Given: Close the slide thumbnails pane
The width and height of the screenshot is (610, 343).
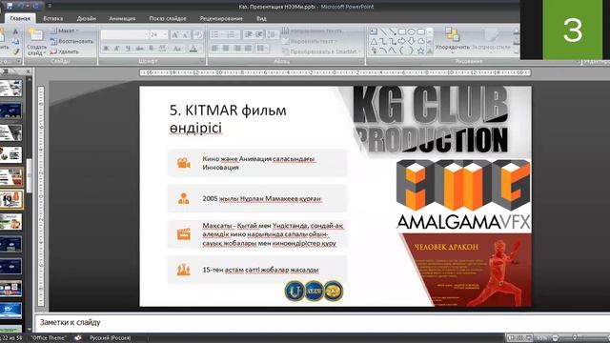Looking at the screenshot, I should 28,71.
